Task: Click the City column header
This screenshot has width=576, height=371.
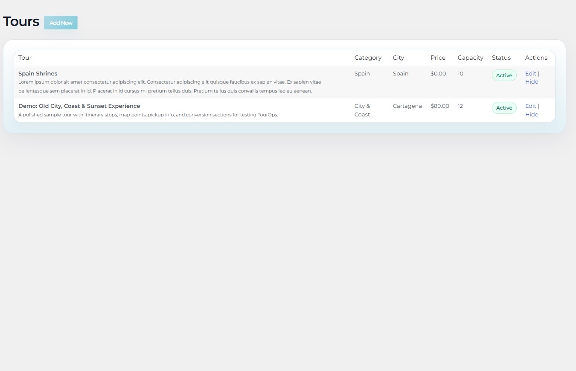Action: 399,58
